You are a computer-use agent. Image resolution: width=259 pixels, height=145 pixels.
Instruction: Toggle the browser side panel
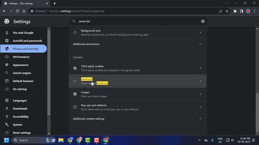242,11
